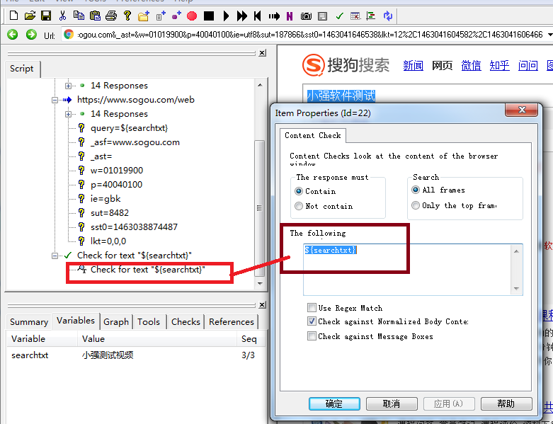Go forward with green right arrow
The image size is (553, 424).
(31, 35)
